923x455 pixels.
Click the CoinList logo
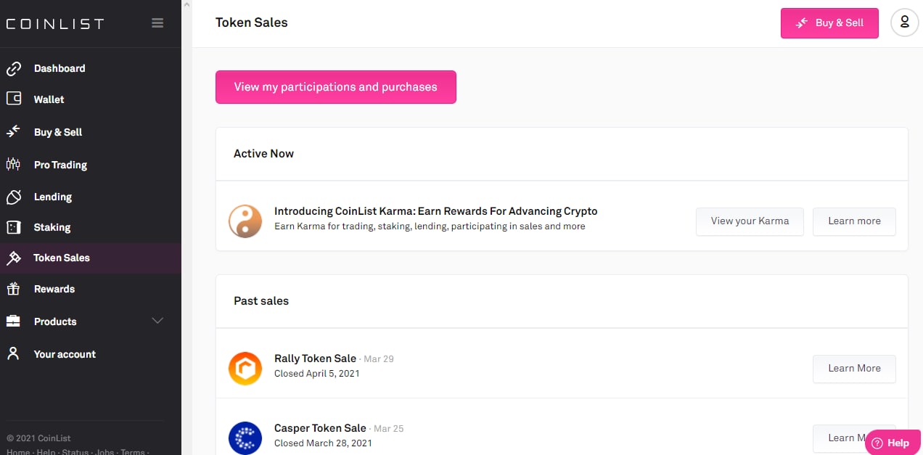[x=55, y=24]
